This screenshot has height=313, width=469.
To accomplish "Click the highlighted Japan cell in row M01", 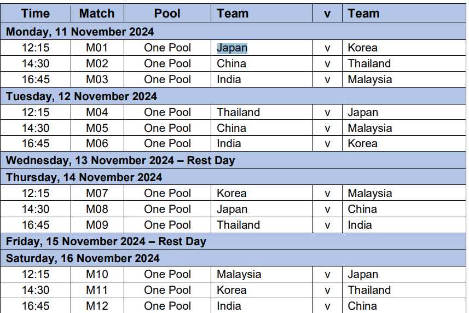I will point(232,48).
